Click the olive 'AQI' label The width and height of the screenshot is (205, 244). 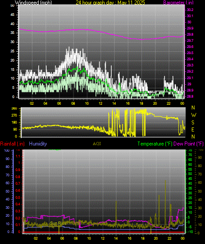coord(97,144)
